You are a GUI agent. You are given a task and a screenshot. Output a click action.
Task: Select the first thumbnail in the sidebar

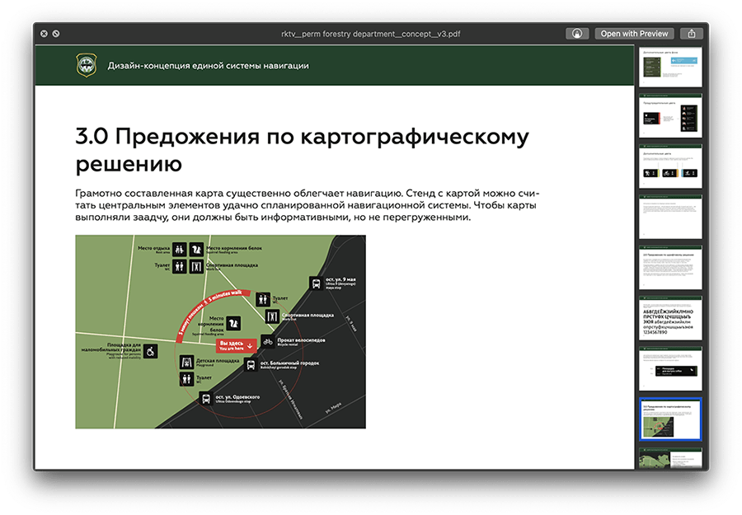click(670, 68)
